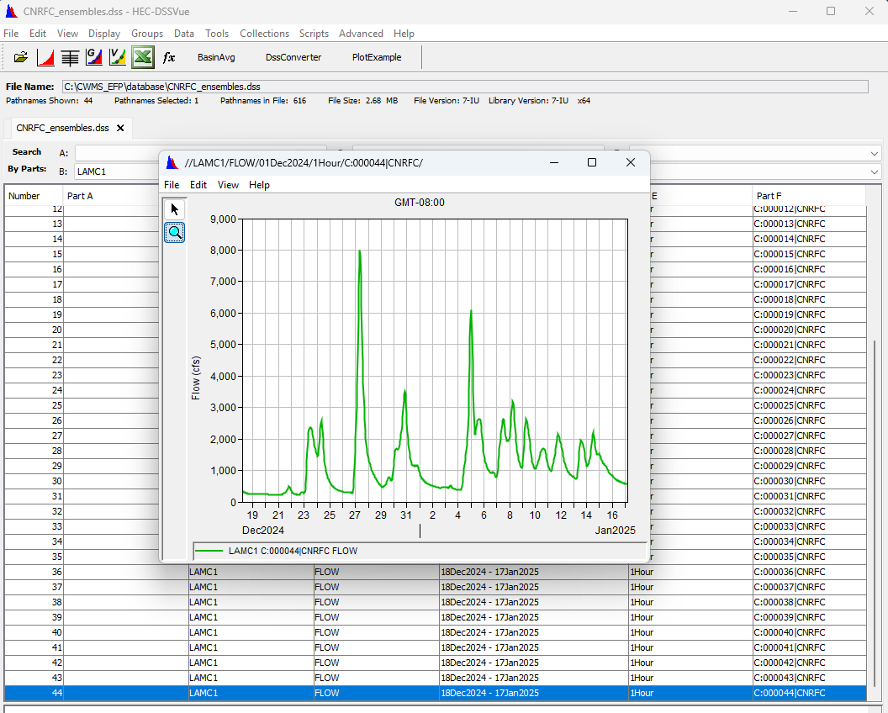Click the Tabulate data toolbar icon
The width and height of the screenshot is (888, 713).
tap(70, 57)
